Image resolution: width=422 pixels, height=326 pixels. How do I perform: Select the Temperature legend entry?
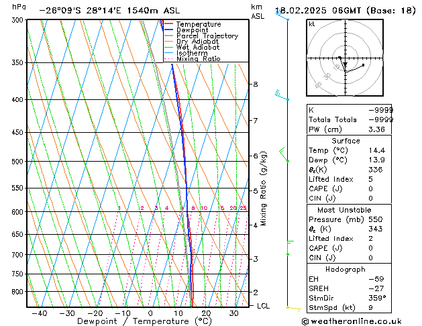198,24
